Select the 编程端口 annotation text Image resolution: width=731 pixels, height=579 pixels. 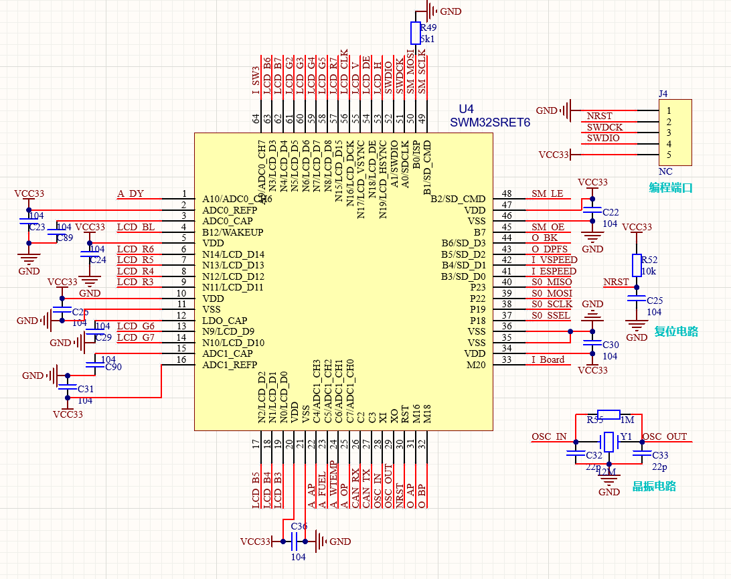671,188
